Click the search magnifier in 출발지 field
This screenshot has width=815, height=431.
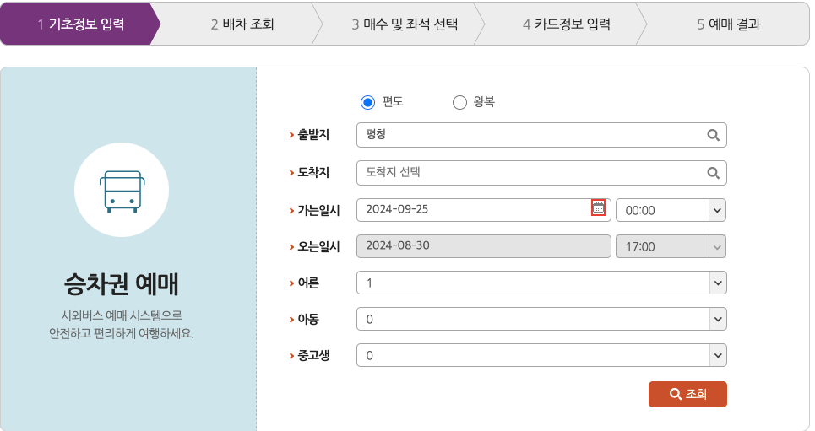[713, 135]
